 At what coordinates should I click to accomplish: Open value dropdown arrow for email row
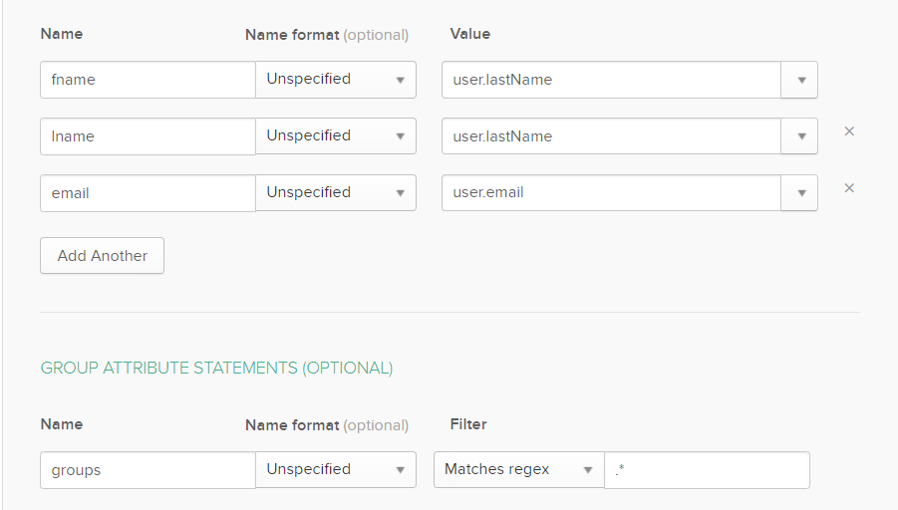tap(800, 193)
